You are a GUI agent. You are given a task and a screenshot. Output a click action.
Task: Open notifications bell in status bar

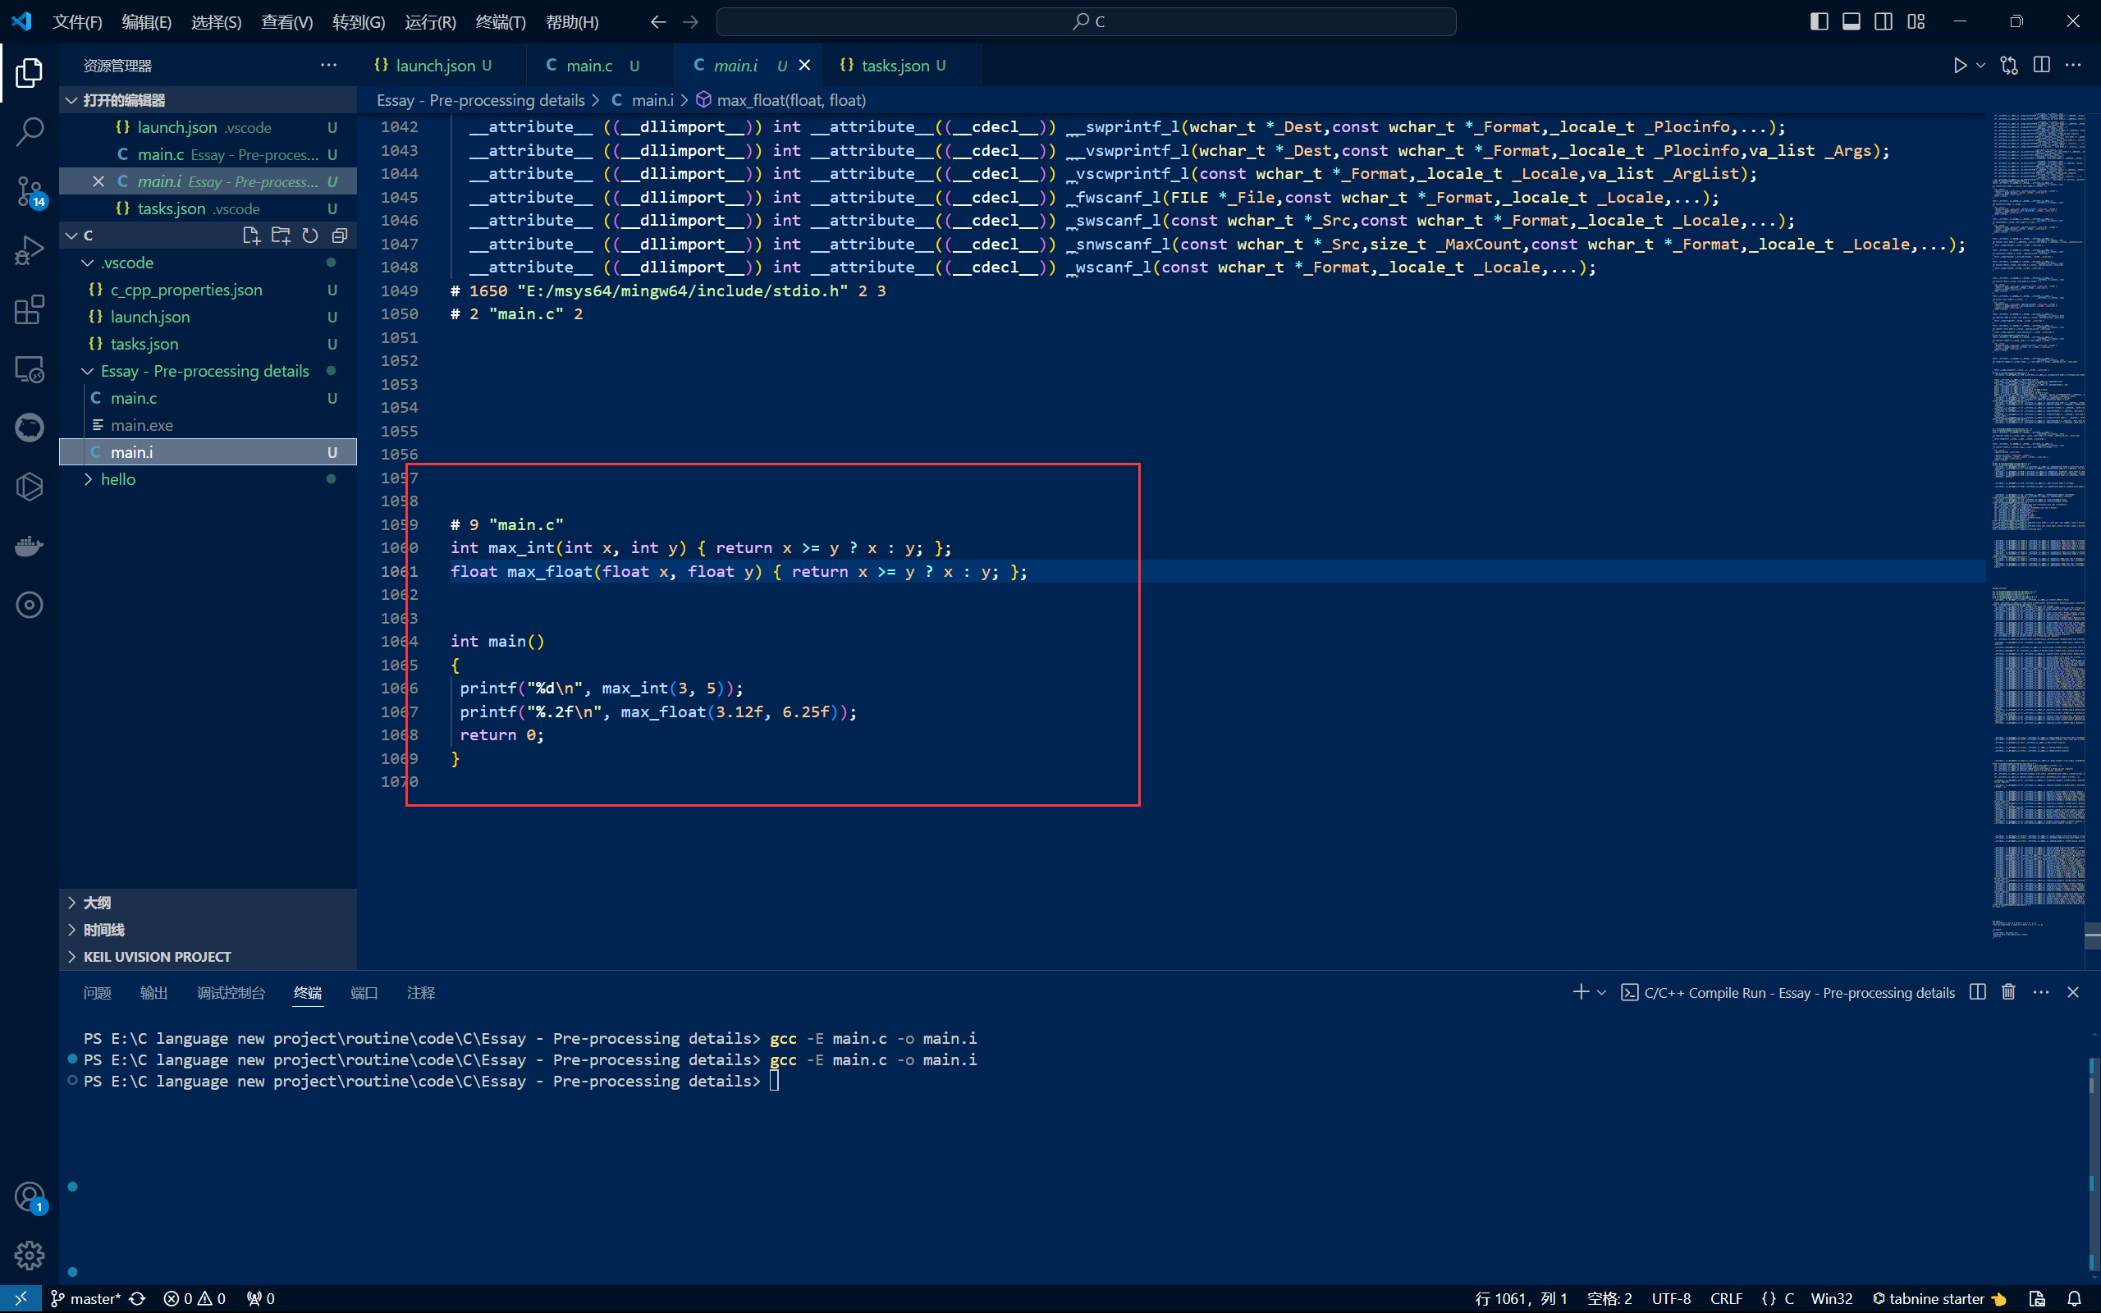pos(2074,1298)
